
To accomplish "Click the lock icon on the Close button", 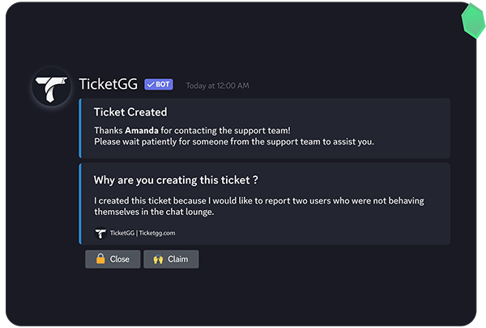I will (x=100, y=259).
